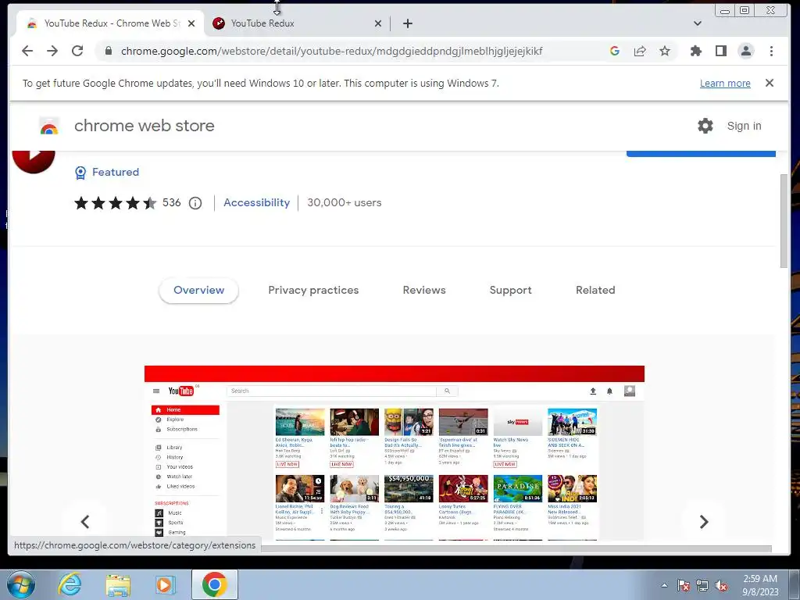Show hidden system tray icons
Image resolution: width=800 pixels, height=600 pixels.
664,585
